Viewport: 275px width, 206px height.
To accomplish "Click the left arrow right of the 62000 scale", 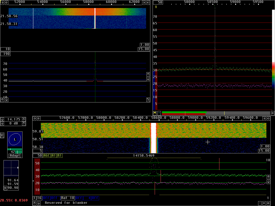I will click(x=148, y=2).
